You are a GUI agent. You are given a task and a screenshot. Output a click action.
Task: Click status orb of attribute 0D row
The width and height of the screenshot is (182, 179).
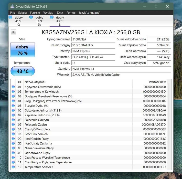13,143
